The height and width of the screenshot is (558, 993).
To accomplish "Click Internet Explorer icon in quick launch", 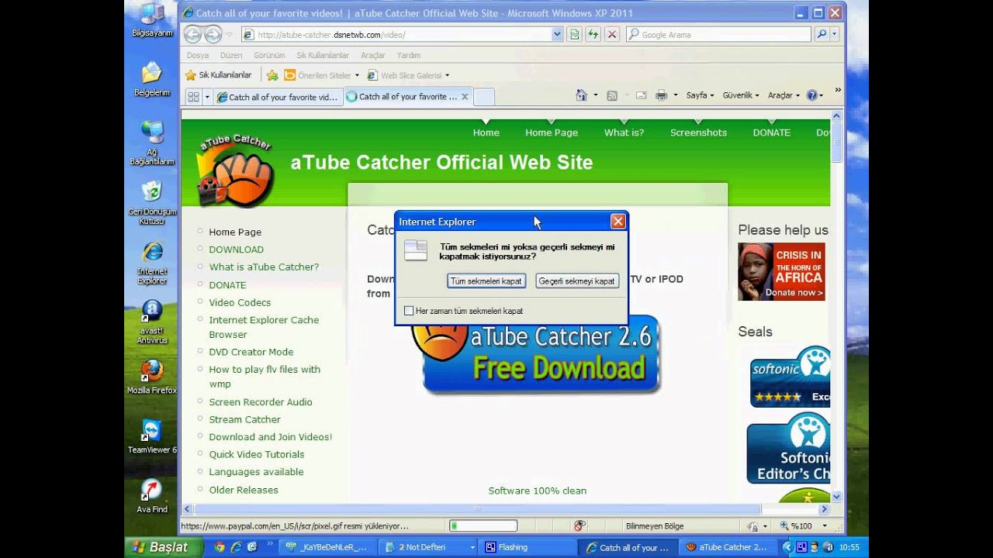I will (x=236, y=547).
